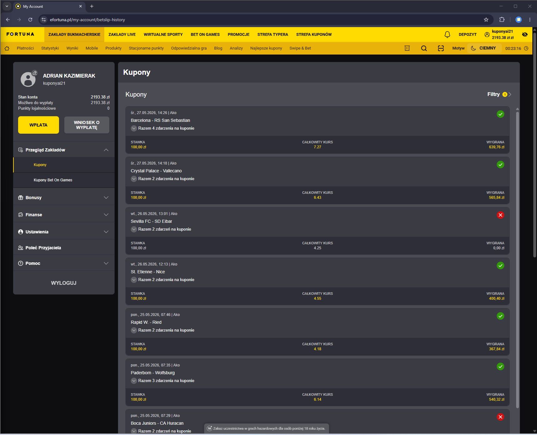Log out with WYLOGUJ
Viewport: 537px width, 435px height.
click(64, 283)
